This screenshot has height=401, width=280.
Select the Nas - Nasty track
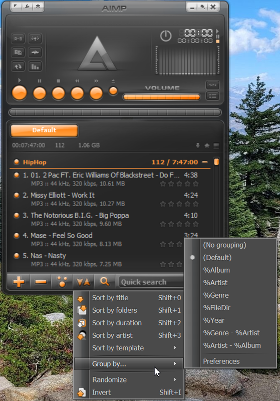(97, 260)
